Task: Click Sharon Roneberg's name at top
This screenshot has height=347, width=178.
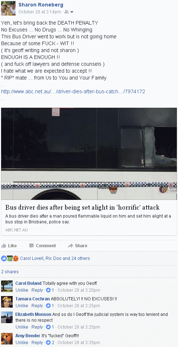Action: [x=41, y=5]
